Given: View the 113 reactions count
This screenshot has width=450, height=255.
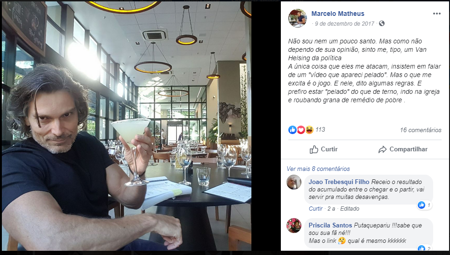Looking at the screenshot, I should point(320,130).
